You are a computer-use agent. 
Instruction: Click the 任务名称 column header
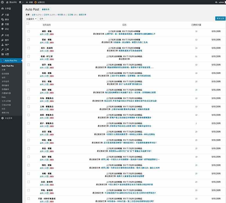(x=47, y=25)
